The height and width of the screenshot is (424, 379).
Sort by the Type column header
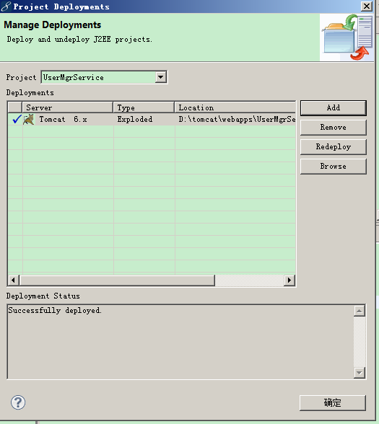pos(144,107)
